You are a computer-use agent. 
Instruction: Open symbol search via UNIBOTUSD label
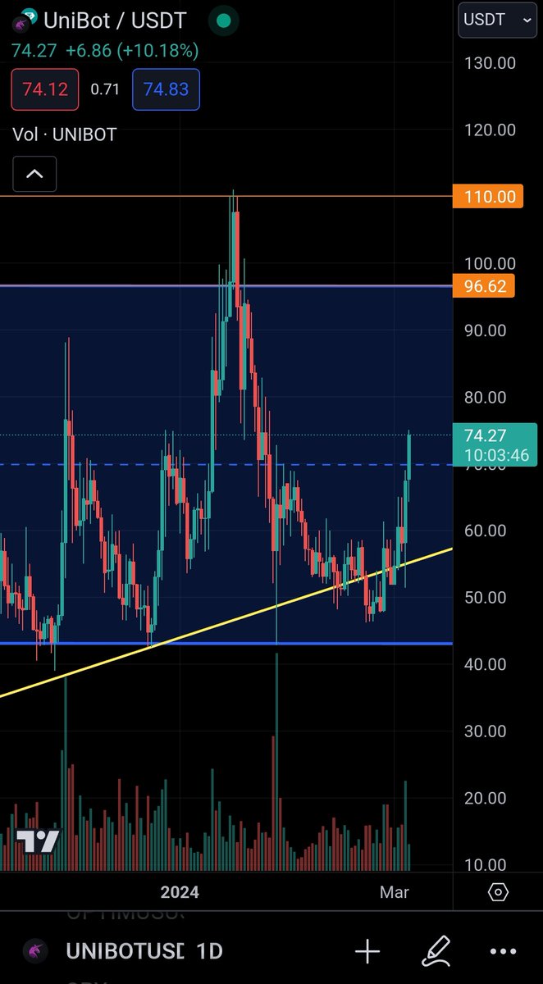[x=125, y=951]
